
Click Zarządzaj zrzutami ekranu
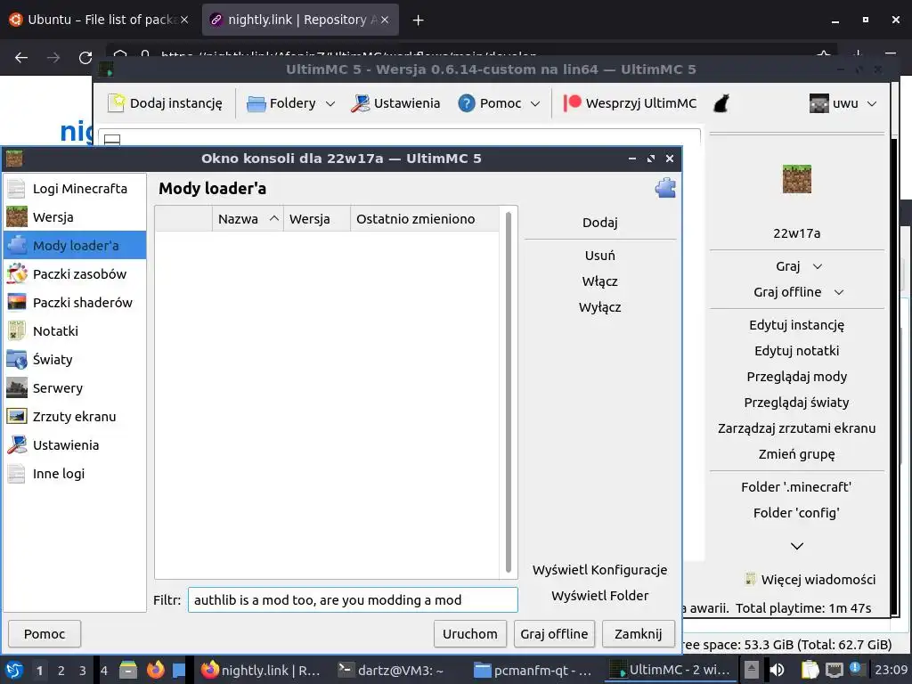click(797, 428)
